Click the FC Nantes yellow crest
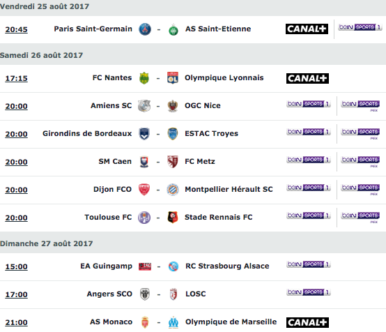 [x=144, y=78]
